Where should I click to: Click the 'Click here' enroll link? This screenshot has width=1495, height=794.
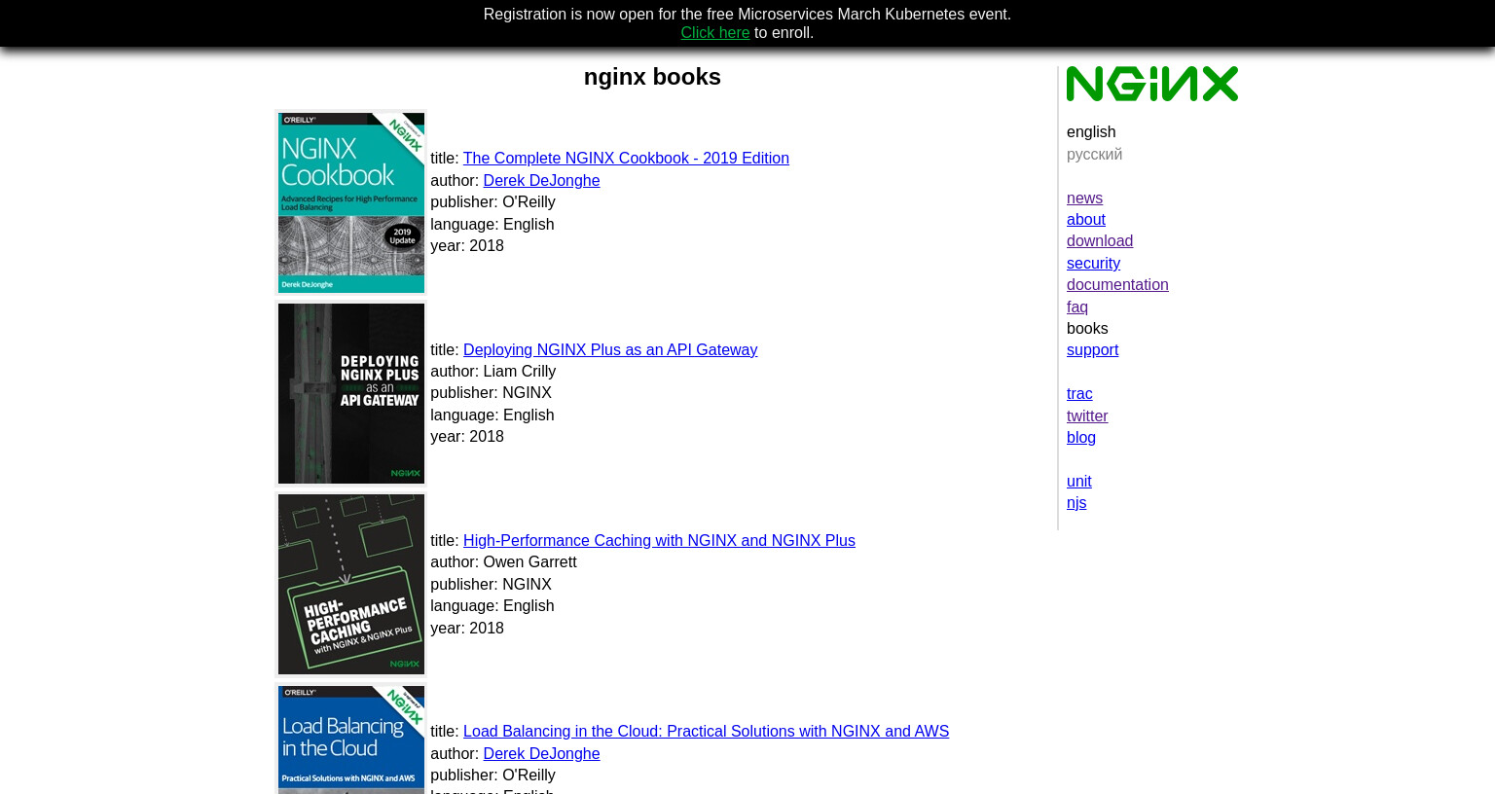coord(715,33)
